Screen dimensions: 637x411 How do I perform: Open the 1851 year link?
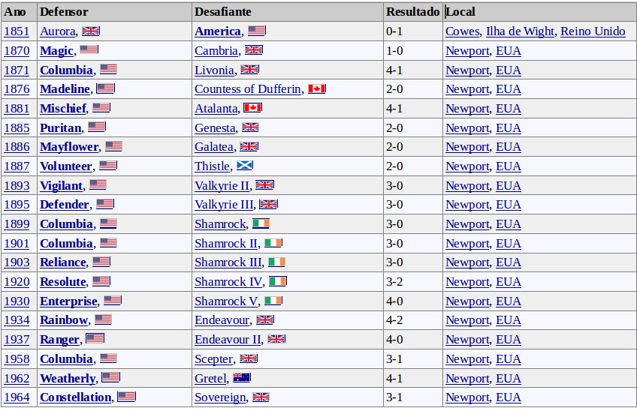(17, 31)
